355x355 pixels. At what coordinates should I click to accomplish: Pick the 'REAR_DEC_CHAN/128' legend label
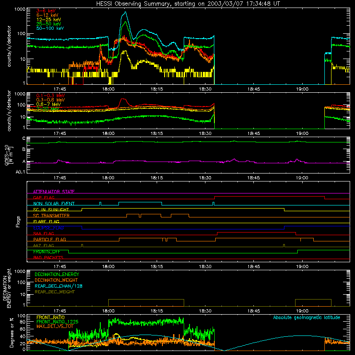tap(59, 286)
